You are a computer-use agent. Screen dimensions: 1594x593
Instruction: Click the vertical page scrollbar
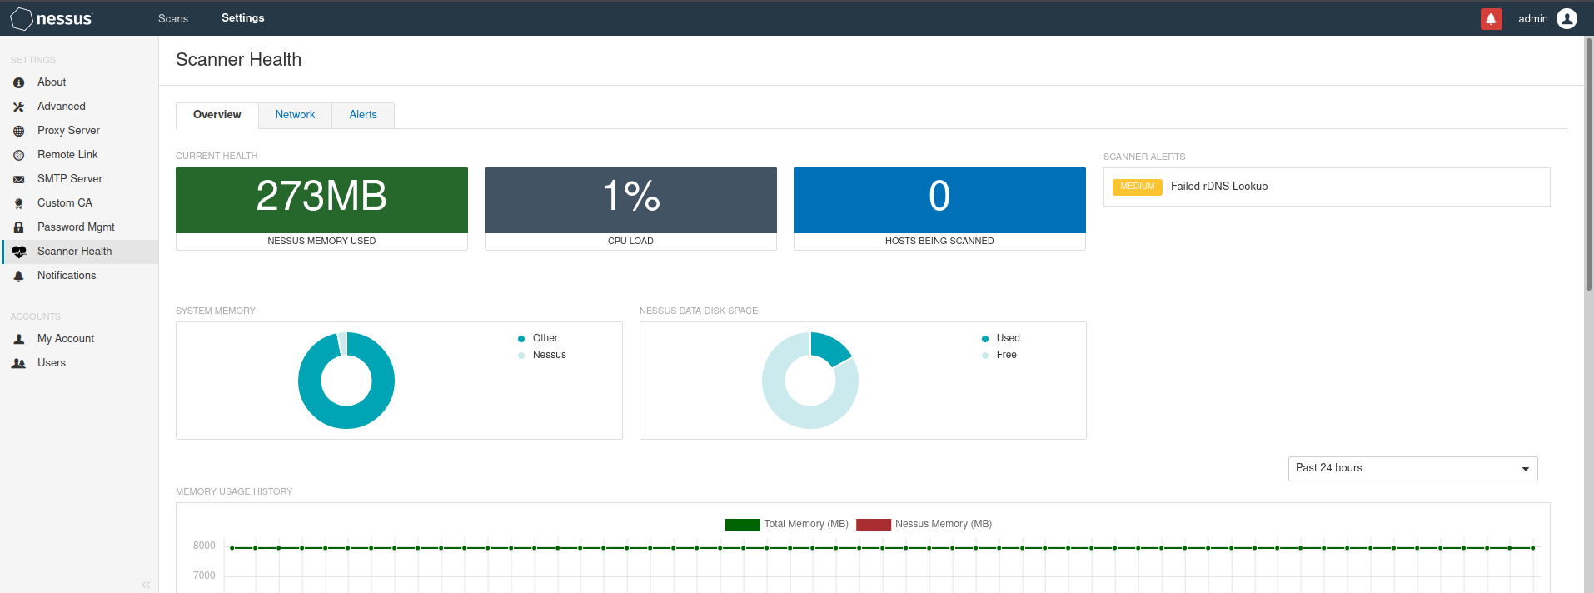point(1588,167)
